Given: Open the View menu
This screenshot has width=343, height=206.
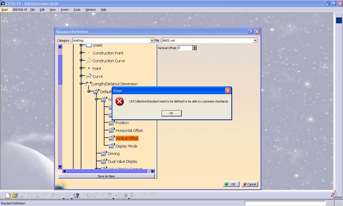Looking at the screenshot, I should [53, 10].
